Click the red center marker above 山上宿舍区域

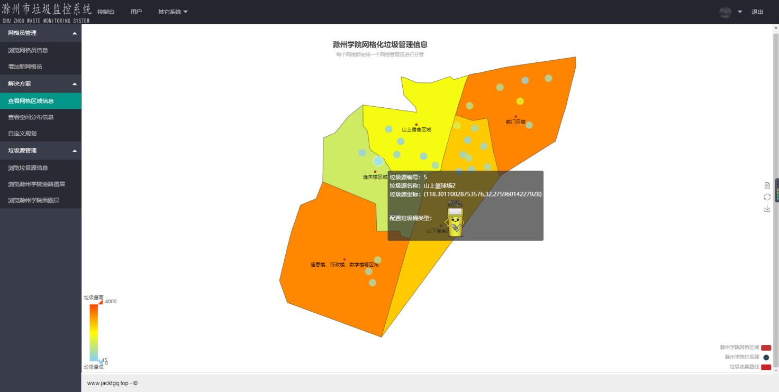pos(416,125)
